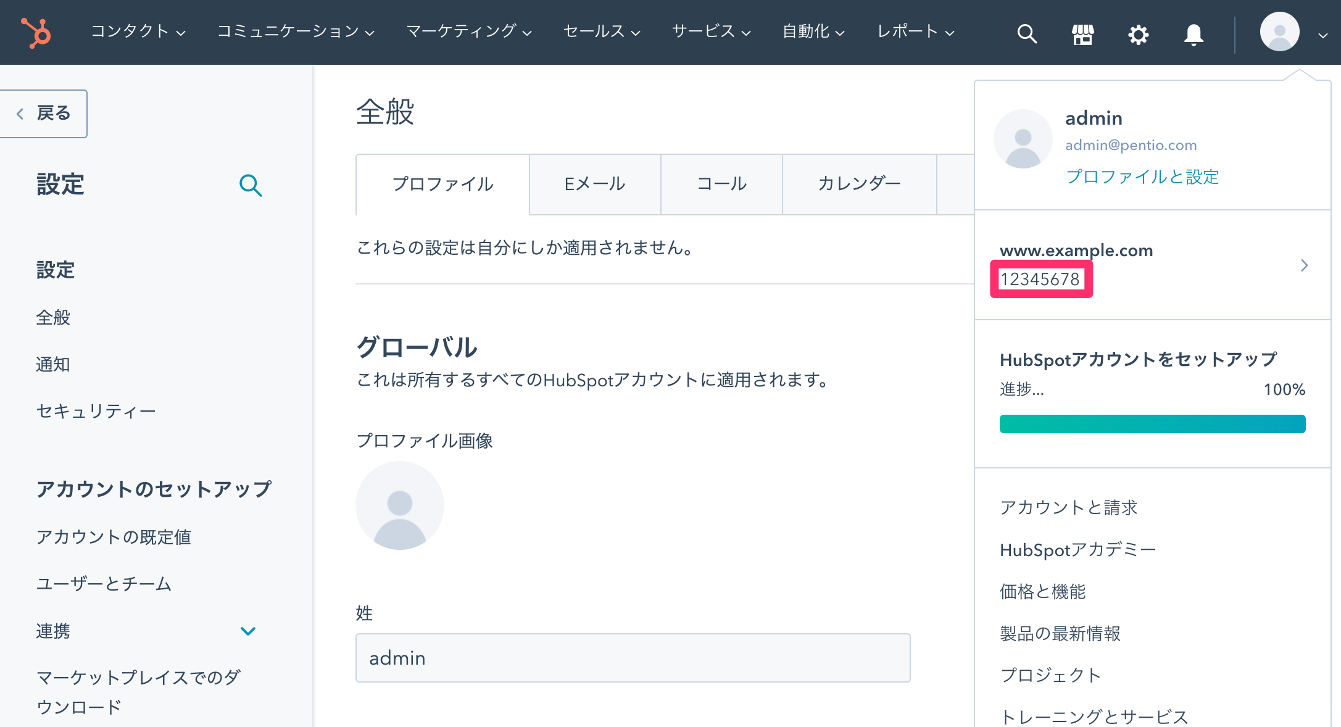The image size is (1341, 727).
Task: Open プロジェクト in account menu
Action: [1051, 675]
